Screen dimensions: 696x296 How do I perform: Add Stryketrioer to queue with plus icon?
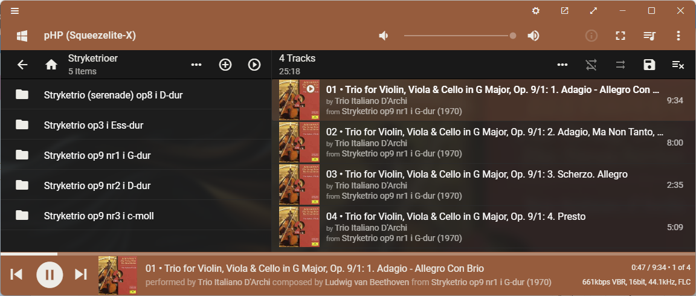pos(225,65)
